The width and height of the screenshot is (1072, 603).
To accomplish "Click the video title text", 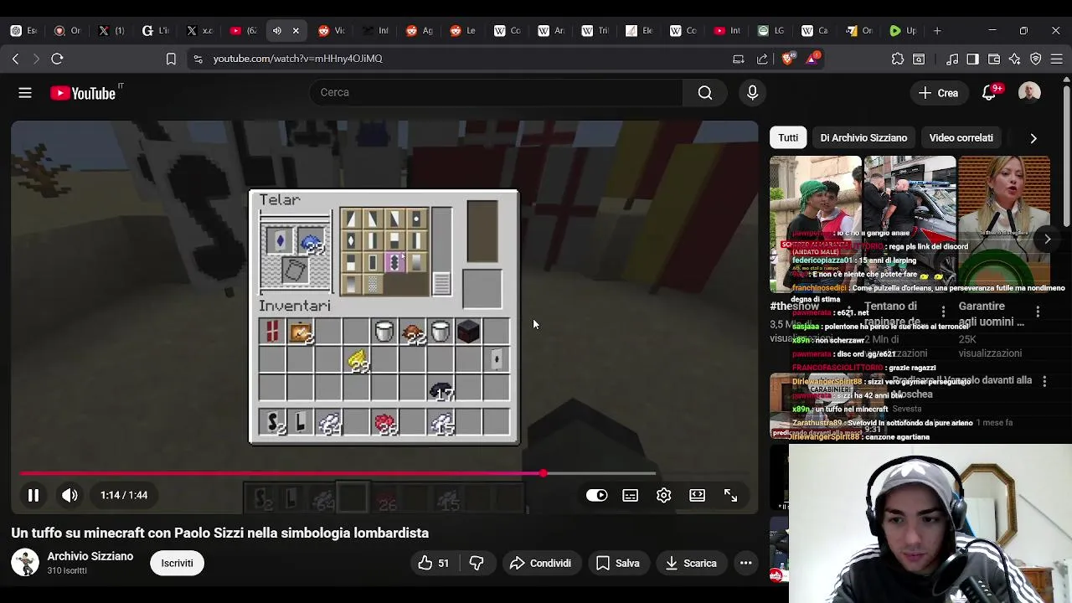I will pyautogui.click(x=219, y=533).
